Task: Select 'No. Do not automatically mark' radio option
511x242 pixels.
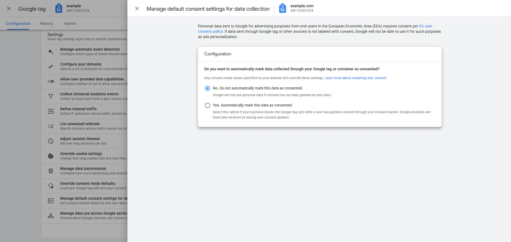Action: tap(208, 88)
